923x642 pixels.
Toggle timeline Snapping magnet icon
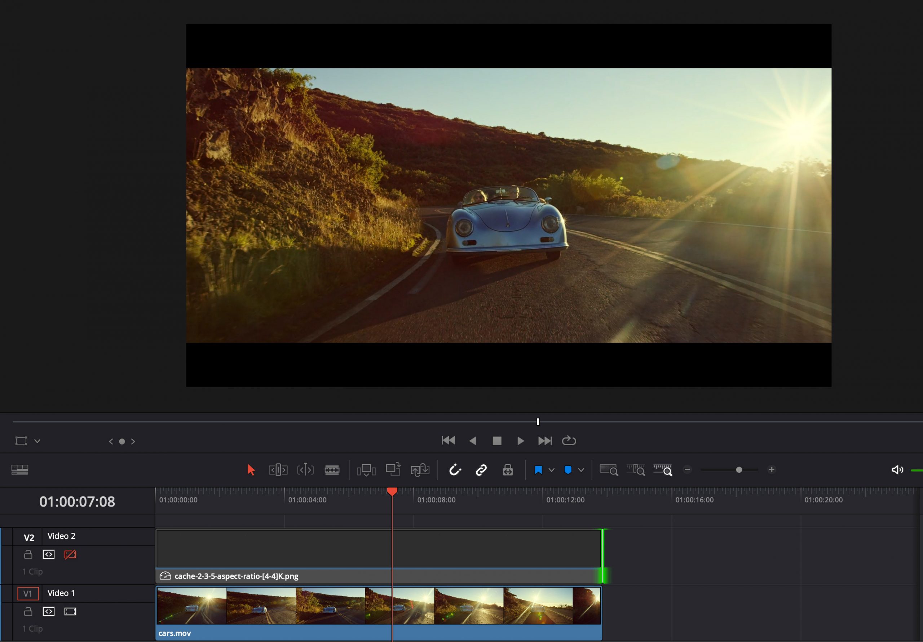455,470
